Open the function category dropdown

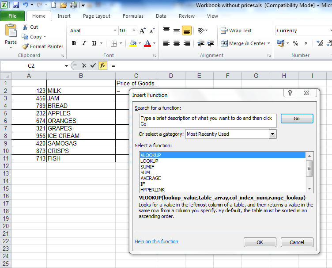[272, 134]
